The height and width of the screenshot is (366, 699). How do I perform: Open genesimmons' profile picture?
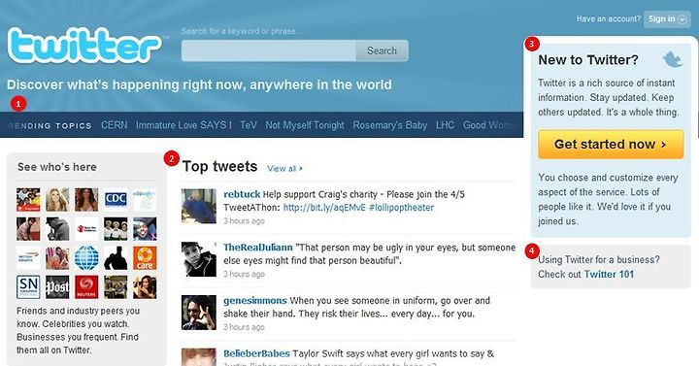point(199,313)
